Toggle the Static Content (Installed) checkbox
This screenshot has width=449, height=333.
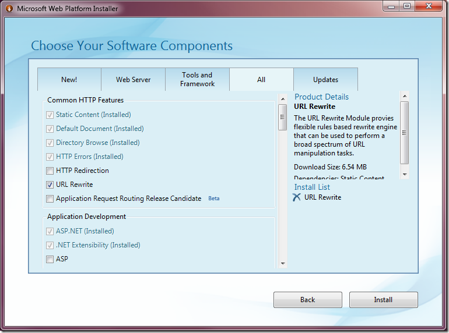pos(50,115)
